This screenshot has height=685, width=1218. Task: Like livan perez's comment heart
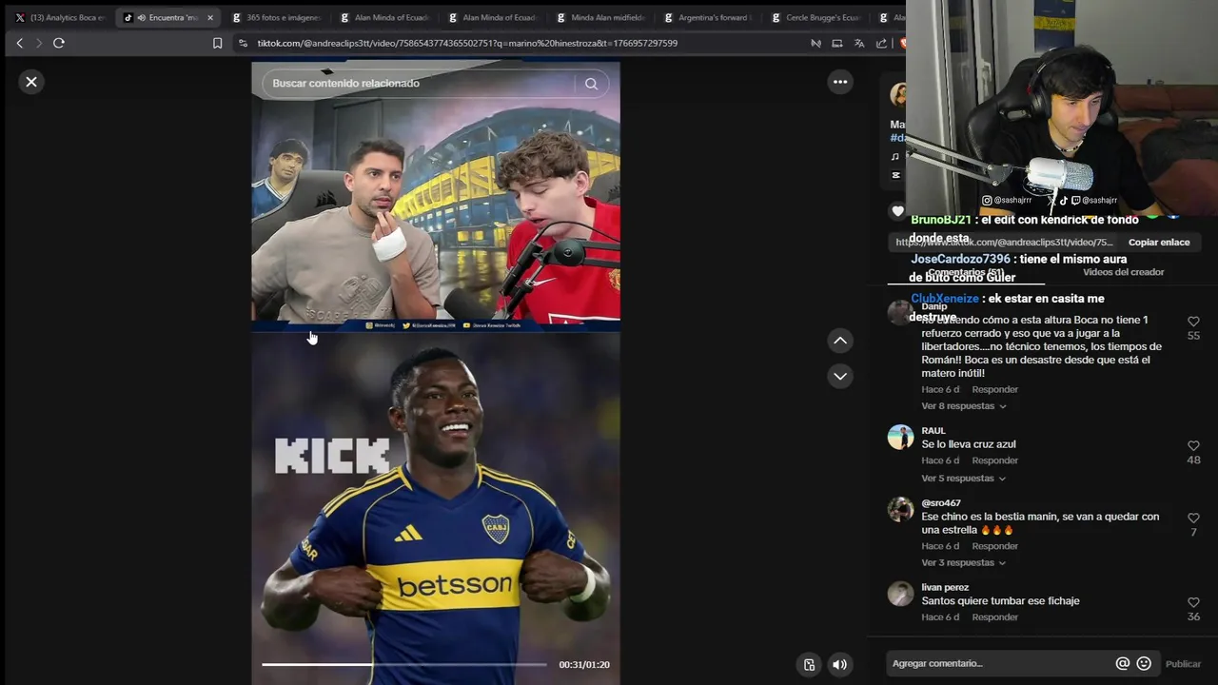coord(1193,603)
